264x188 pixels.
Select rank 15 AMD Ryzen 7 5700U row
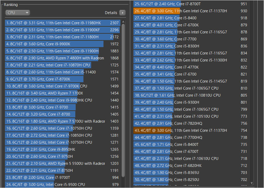point(63,121)
